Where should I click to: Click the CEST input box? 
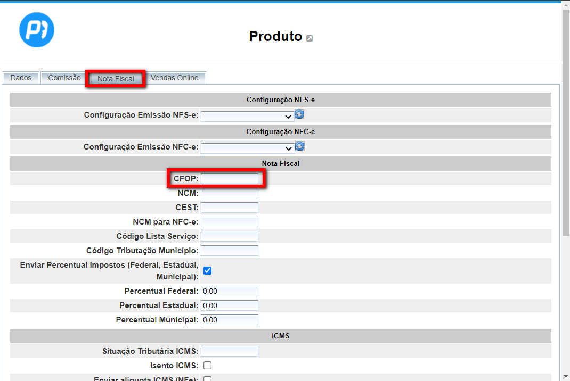click(x=229, y=208)
